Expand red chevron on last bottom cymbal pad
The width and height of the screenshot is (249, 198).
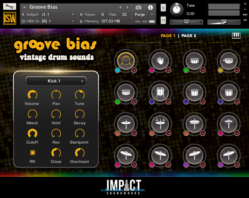point(237,165)
